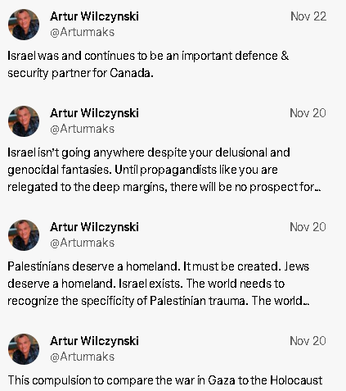The image size is (346, 391).
Task: Click the Nov 22 date stamp
Action: point(308,16)
